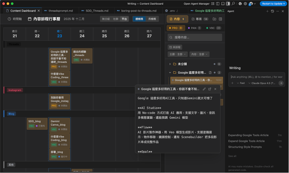This screenshot has height=173, width=289.
Task: Open Agent conversation history icon
Action: [x=272, y=11]
